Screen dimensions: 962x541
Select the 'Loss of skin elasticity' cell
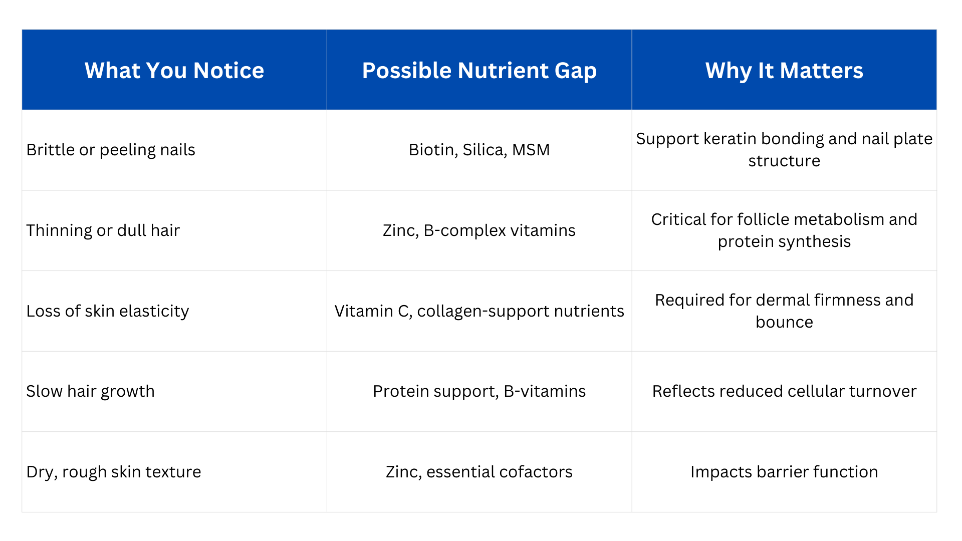pyautogui.click(x=108, y=311)
